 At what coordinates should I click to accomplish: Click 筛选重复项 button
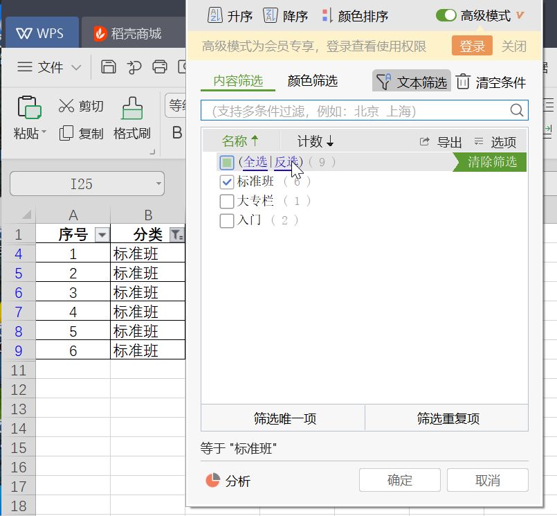(447, 418)
